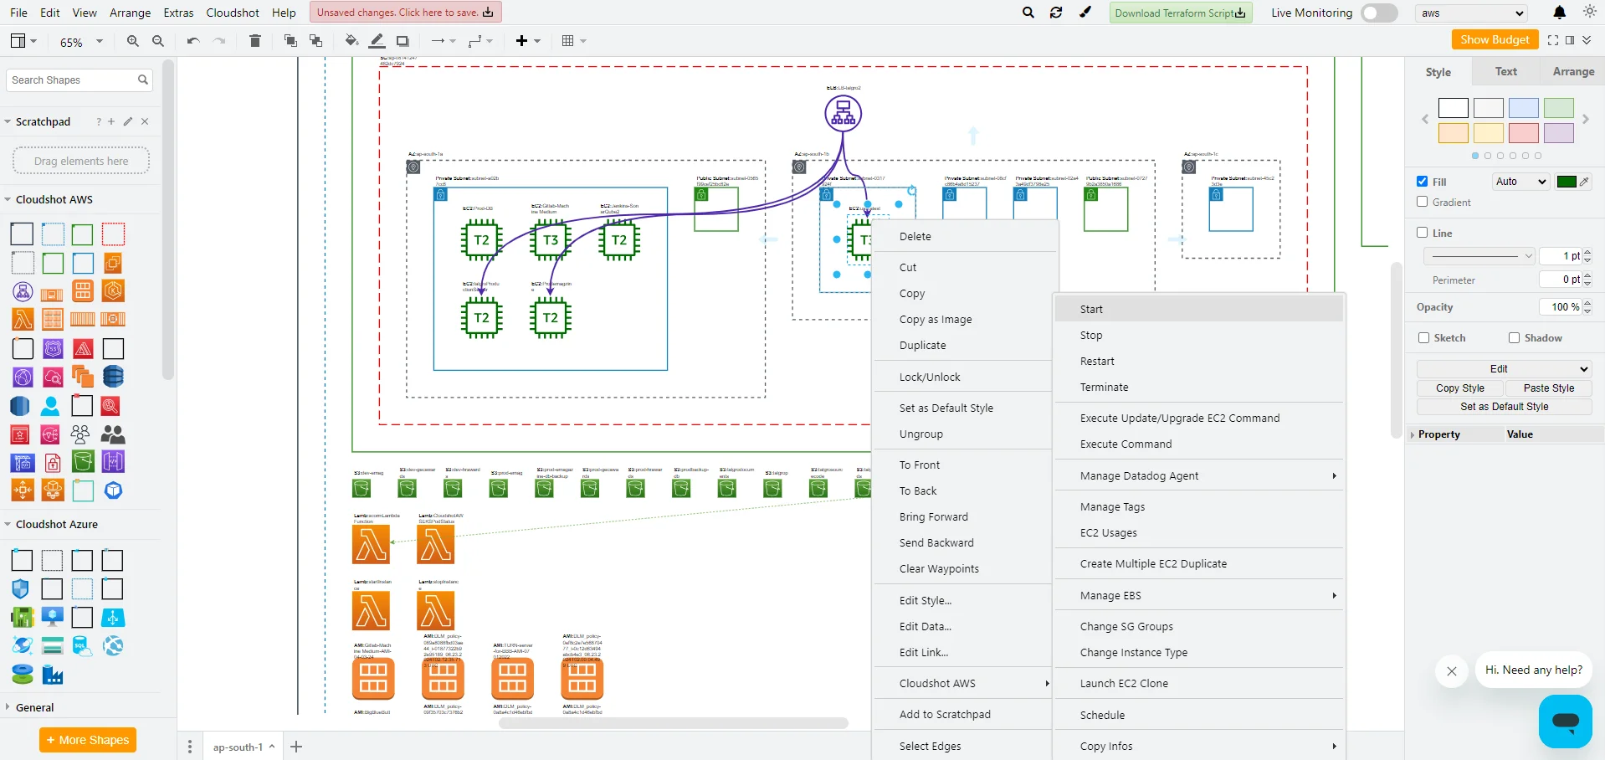Click the fill color bucket icon
Viewport: 1605px width, 760px height.
tap(351, 41)
